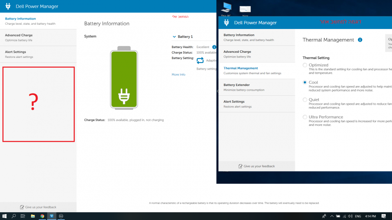Image resolution: width=392 pixels, height=220 pixels.
Task: Click the Dell round icon on the taskbar
Action: (x=61, y=216)
